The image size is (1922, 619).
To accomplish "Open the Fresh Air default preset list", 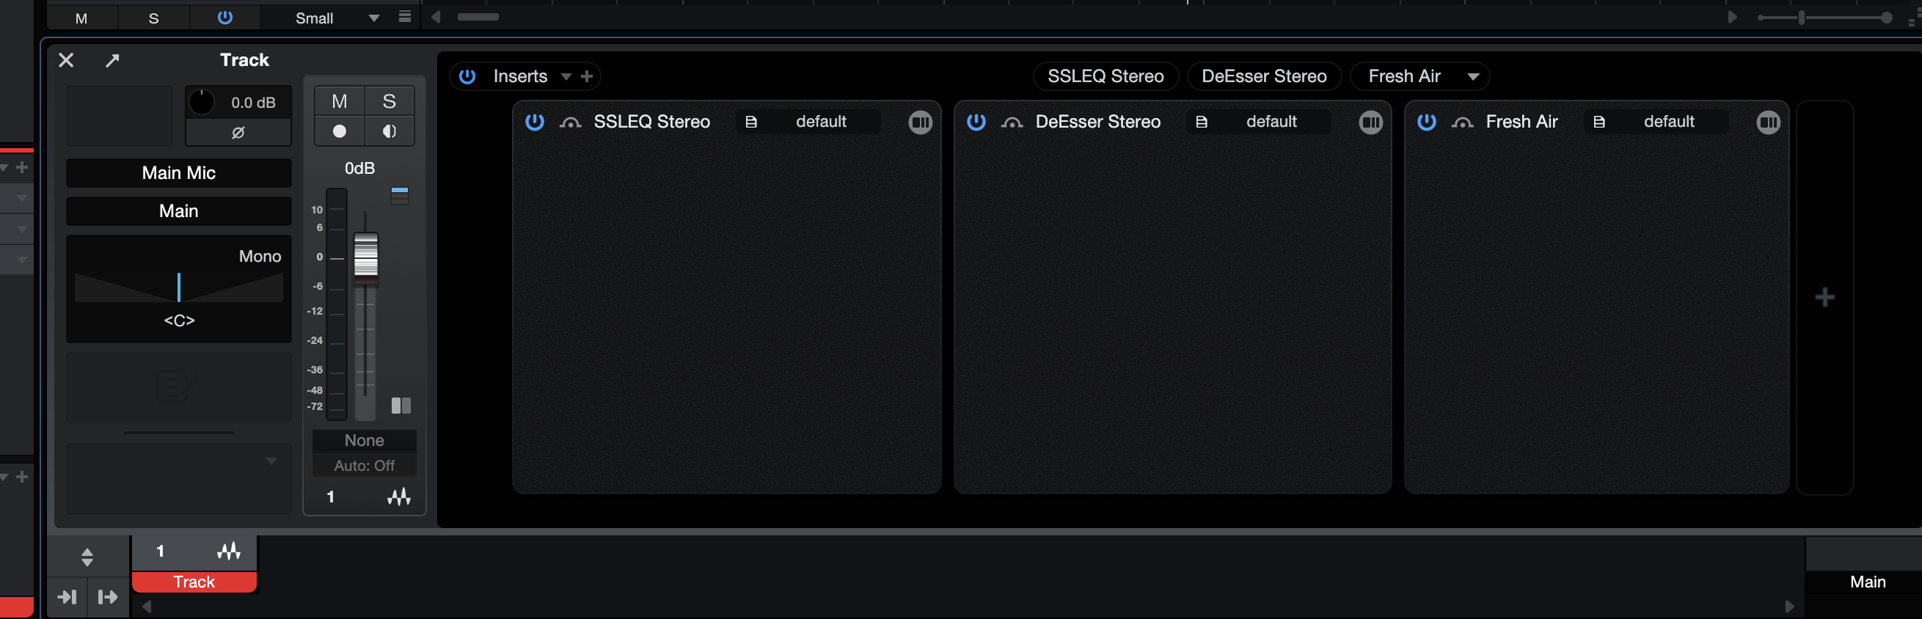I will point(1669,122).
